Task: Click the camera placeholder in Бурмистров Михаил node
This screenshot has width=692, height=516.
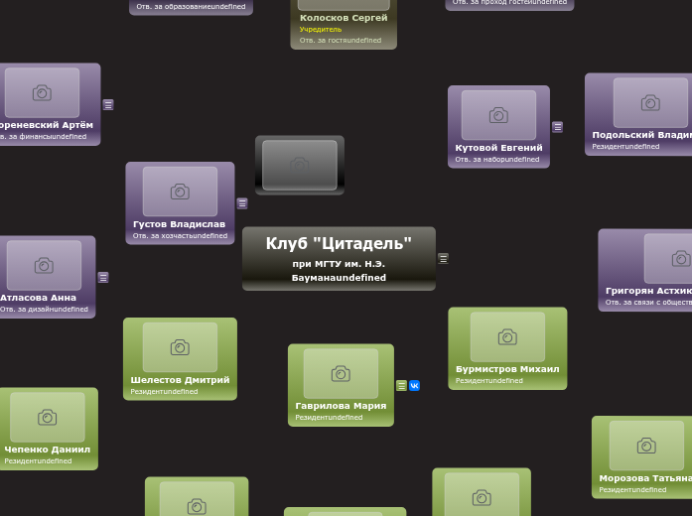Action: [507, 337]
